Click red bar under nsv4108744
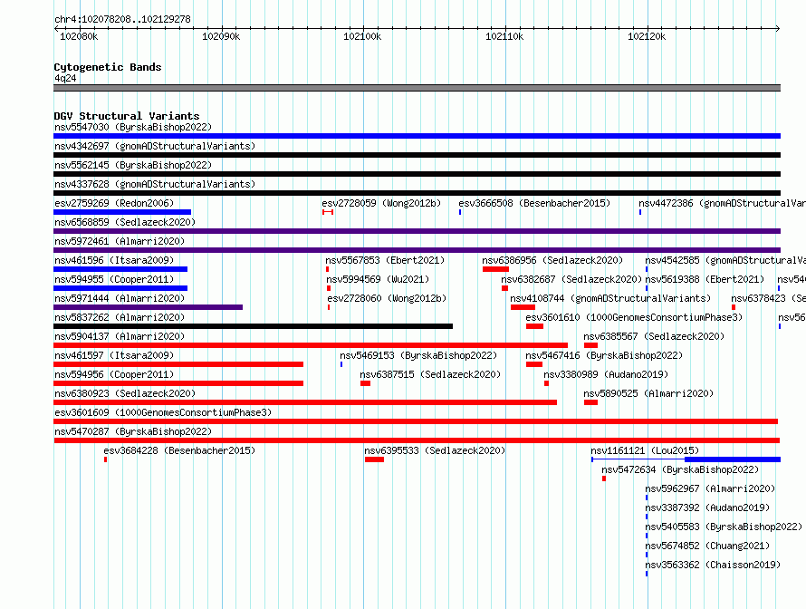806x609 pixels. coord(523,307)
